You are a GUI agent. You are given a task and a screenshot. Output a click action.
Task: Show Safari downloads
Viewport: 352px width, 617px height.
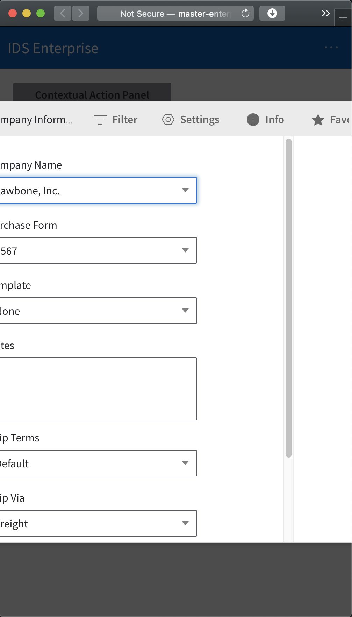[x=272, y=14]
